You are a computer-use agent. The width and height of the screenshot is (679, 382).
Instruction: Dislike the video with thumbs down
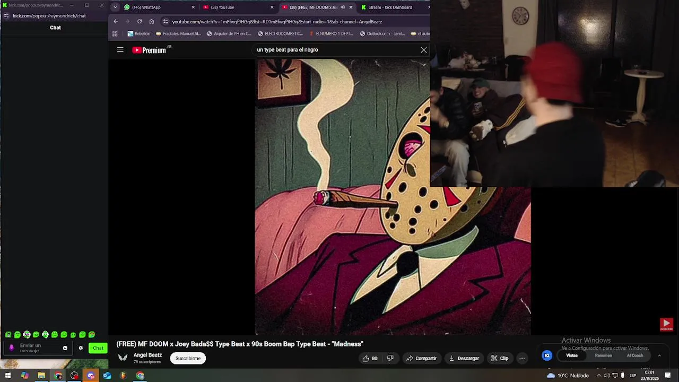tap(390, 358)
